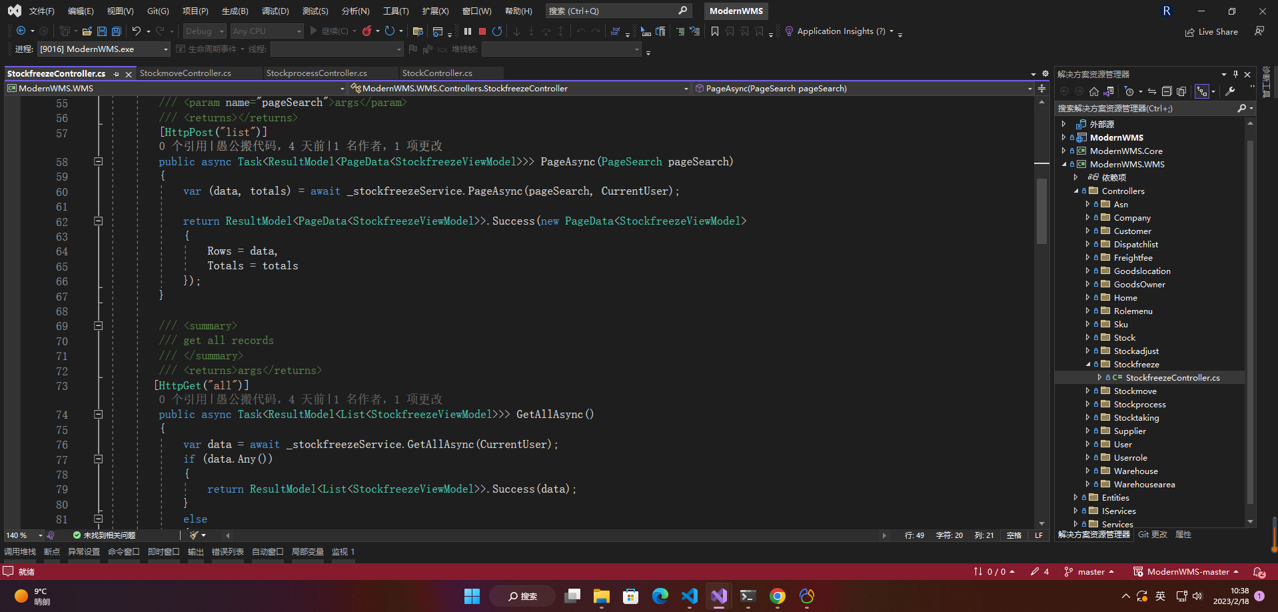Open the Git(G) menu
The width and height of the screenshot is (1278, 612).
point(158,11)
